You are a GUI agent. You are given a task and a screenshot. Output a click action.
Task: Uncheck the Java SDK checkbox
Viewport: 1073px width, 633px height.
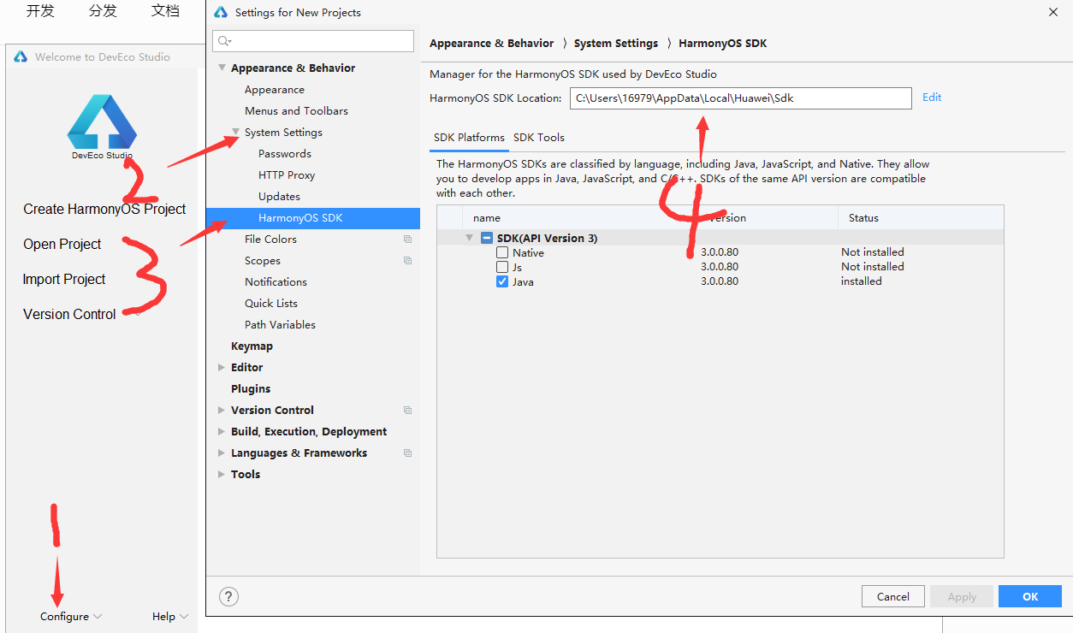point(502,281)
